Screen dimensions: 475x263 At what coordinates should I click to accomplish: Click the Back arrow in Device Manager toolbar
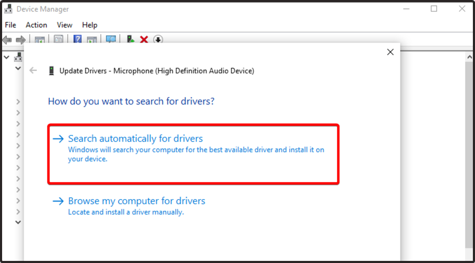click(7, 39)
